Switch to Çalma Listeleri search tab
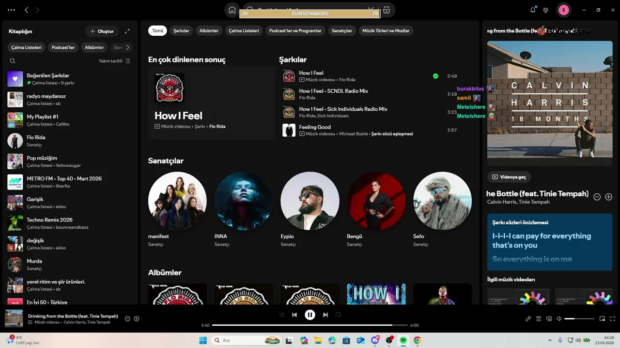 click(x=244, y=30)
